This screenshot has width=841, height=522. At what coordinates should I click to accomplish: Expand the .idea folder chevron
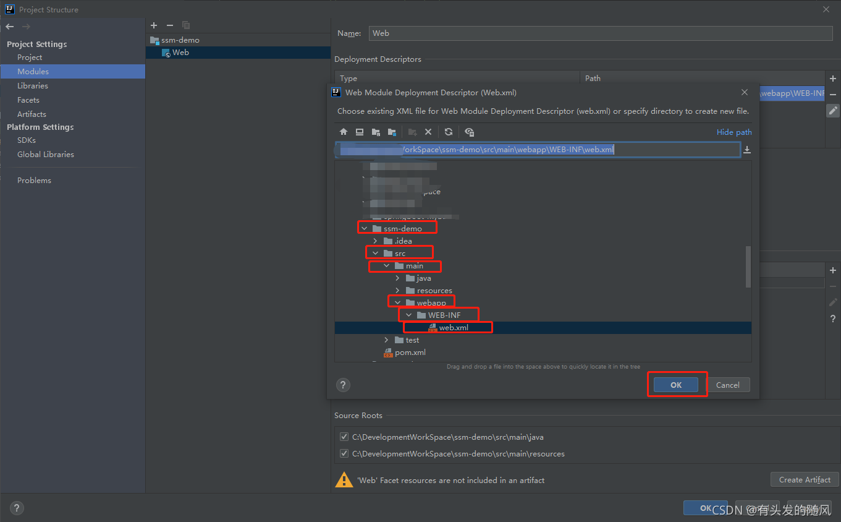(x=376, y=241)
